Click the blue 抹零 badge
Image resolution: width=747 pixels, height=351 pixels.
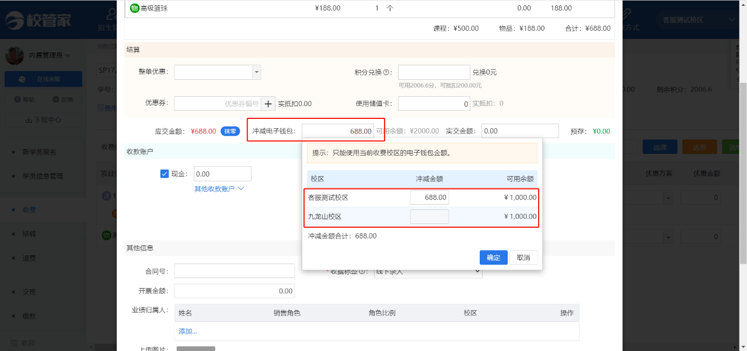point(231,131)
